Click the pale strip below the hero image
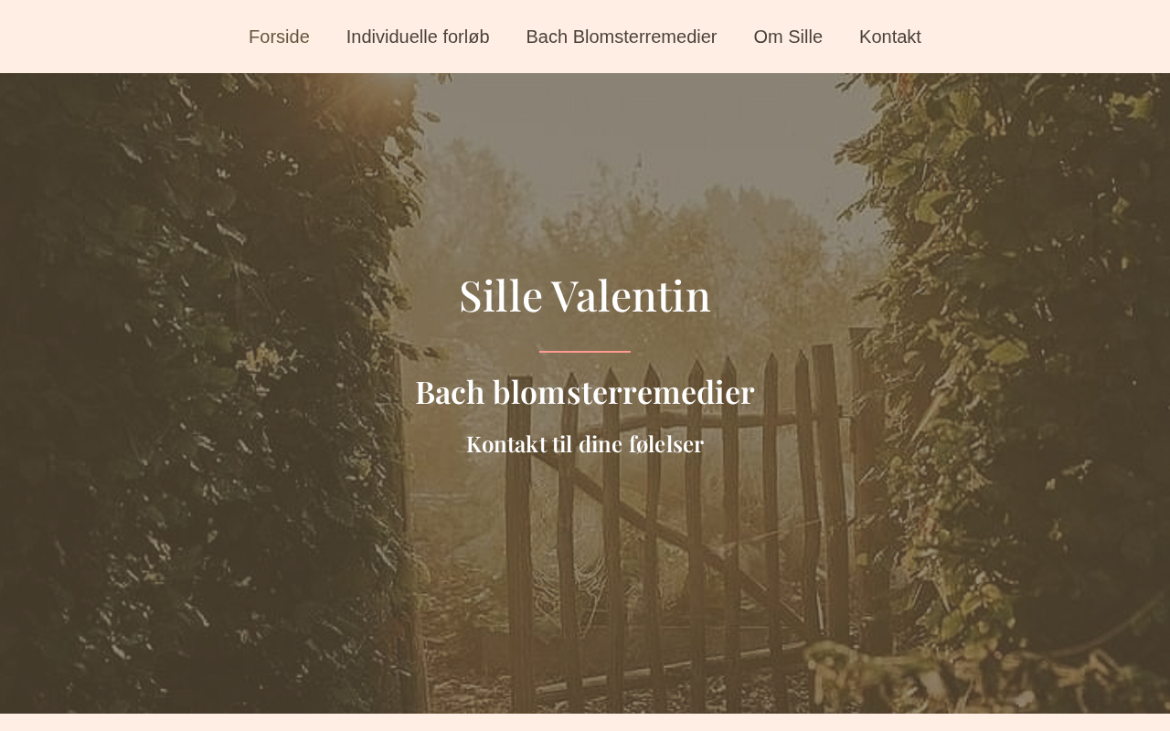 click(585, 722)
